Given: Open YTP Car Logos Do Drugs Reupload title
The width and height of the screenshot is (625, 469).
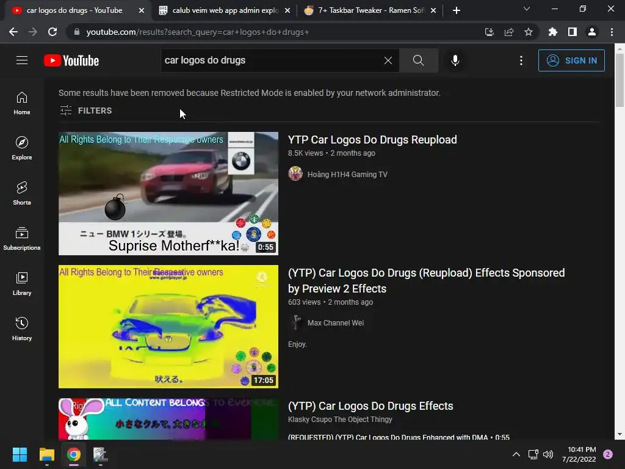Looking at the screenshot, I should tap(372, 140).
